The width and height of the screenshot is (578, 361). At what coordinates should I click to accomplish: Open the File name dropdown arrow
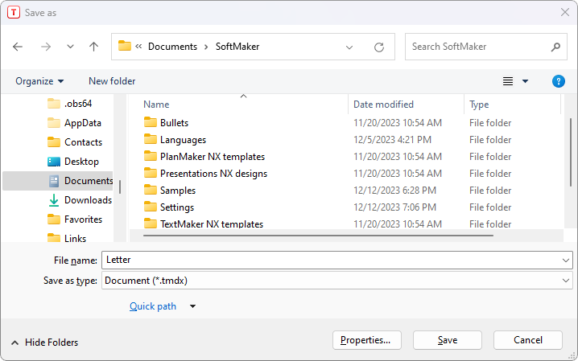pos(566,260)
